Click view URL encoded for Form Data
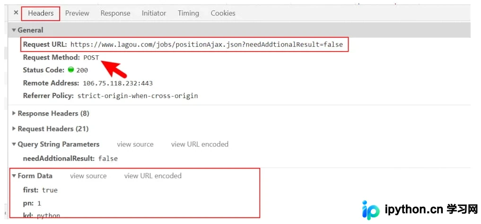Viewport: 481px width, 224px height. 153,176
